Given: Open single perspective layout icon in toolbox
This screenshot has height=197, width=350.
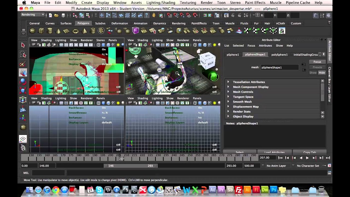Looking at the screenshot, I should click(23, 139).
